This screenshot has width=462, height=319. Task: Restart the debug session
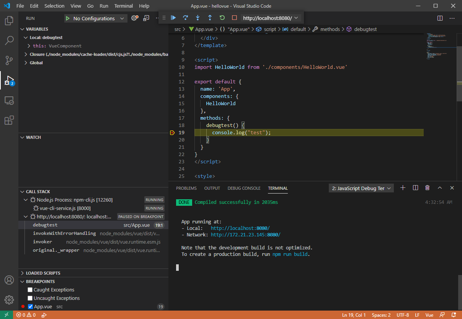pos(222,18)
